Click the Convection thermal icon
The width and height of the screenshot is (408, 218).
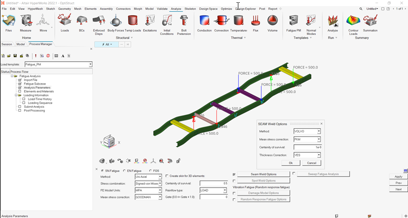click(221, 21)
